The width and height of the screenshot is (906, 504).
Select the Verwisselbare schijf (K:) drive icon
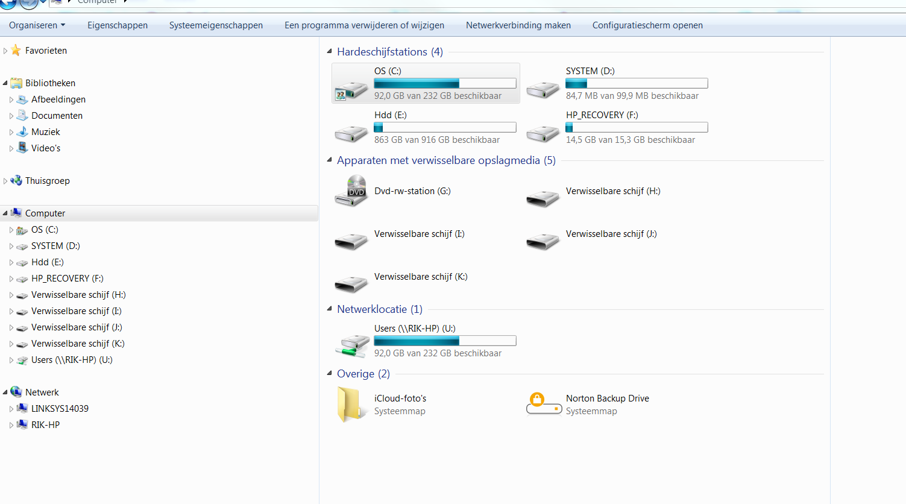click(x=351, y=283)
